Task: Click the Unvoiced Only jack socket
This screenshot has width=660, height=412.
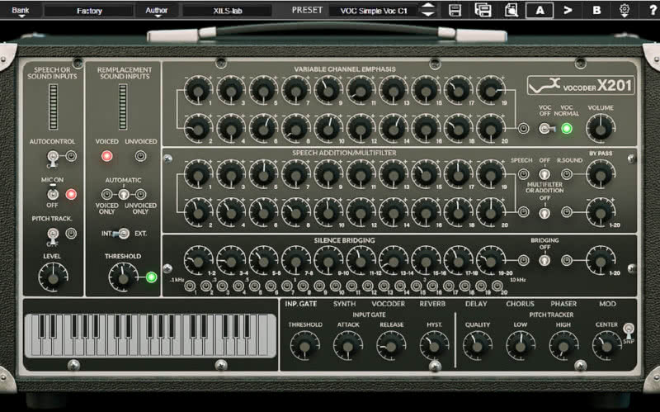Action: pyautogui.click(x=140, y=194)
